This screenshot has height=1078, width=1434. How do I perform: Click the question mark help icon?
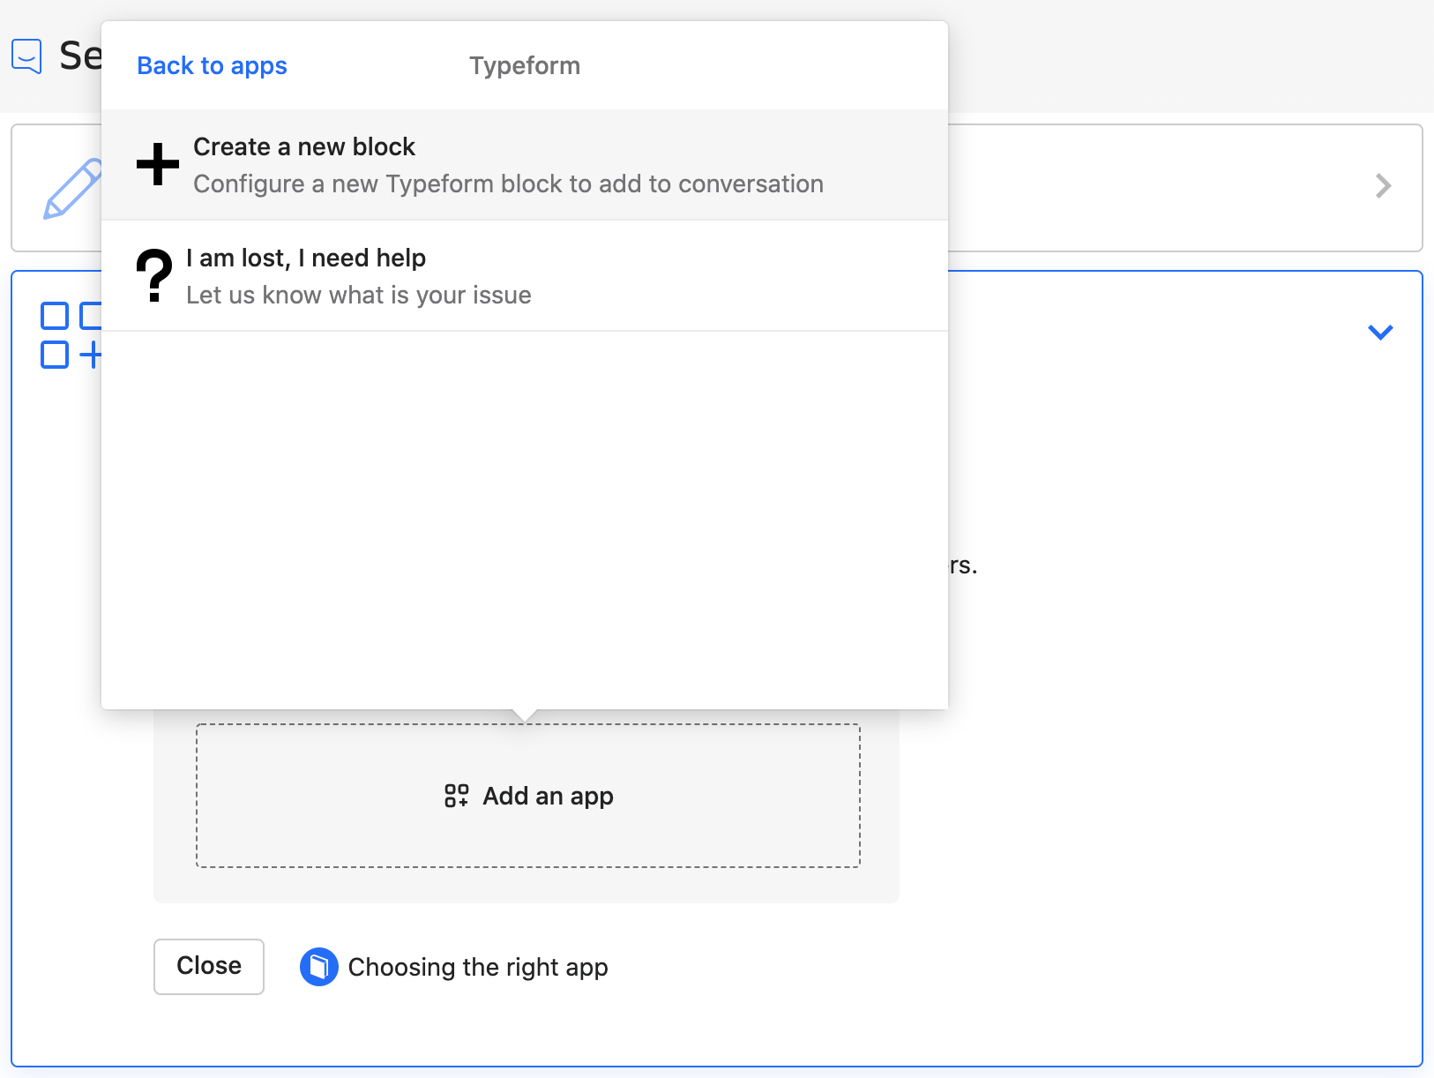(154, 275)
